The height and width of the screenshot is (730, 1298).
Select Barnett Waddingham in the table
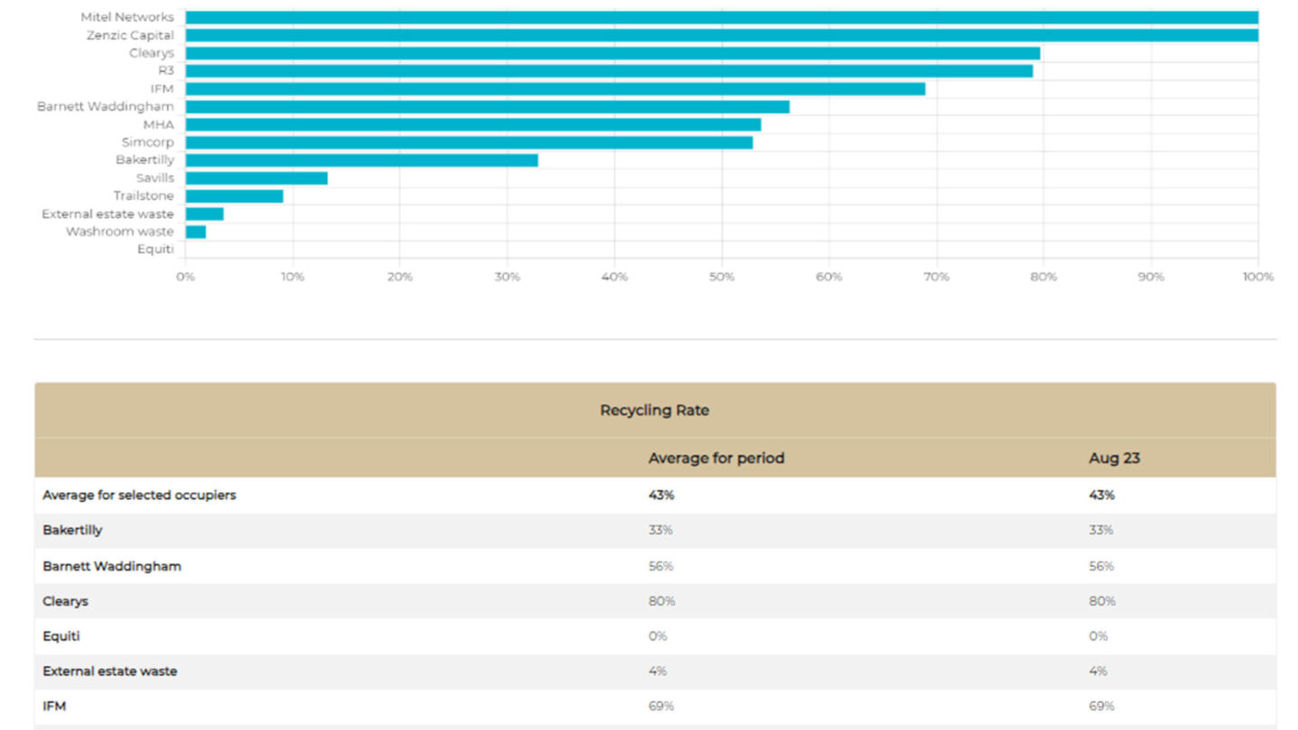tap(112, 566)
